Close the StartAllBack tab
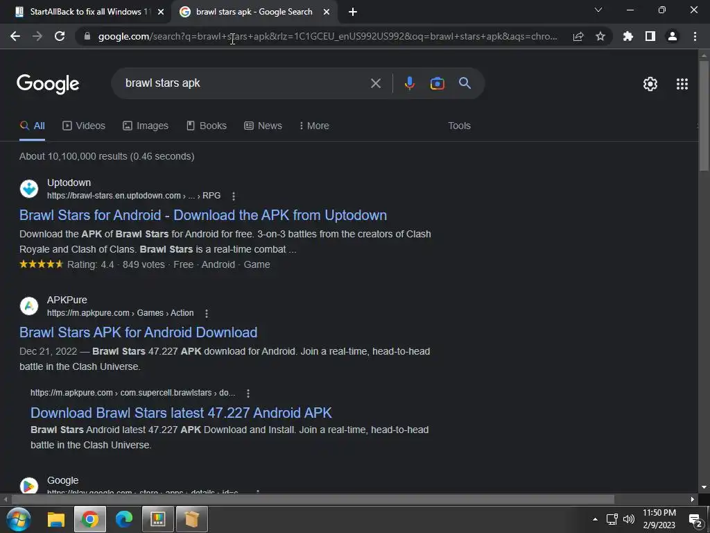The height and width of the screenshot is (533, 710). point(161,12)
